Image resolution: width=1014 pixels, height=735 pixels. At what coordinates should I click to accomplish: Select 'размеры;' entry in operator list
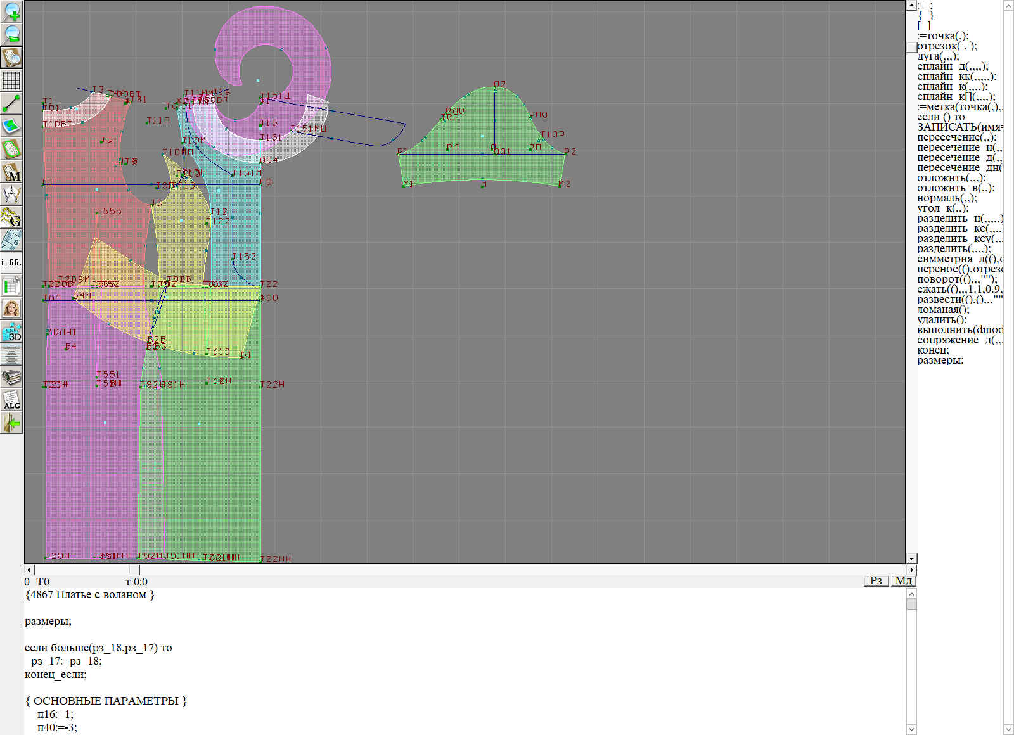tap(940, 361)
